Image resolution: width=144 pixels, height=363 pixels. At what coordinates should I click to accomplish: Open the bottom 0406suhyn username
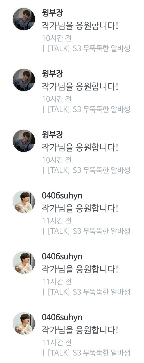(x=62, y=317)
